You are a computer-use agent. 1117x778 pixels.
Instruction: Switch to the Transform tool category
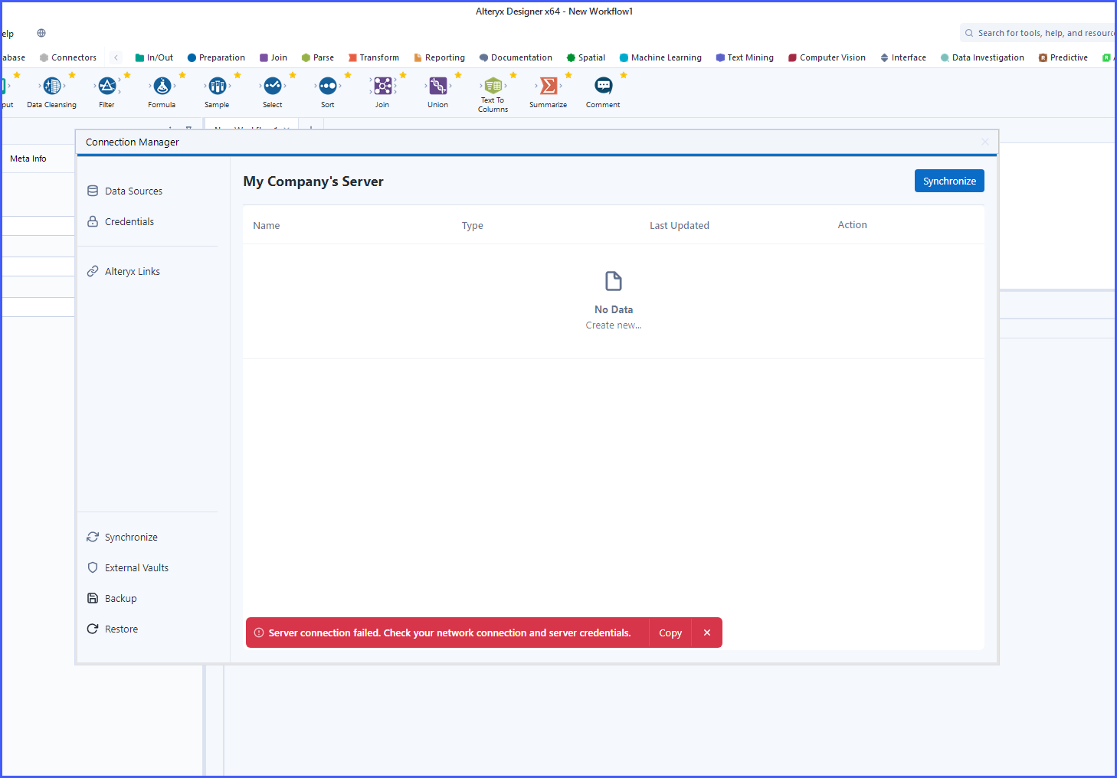point(374,57)
